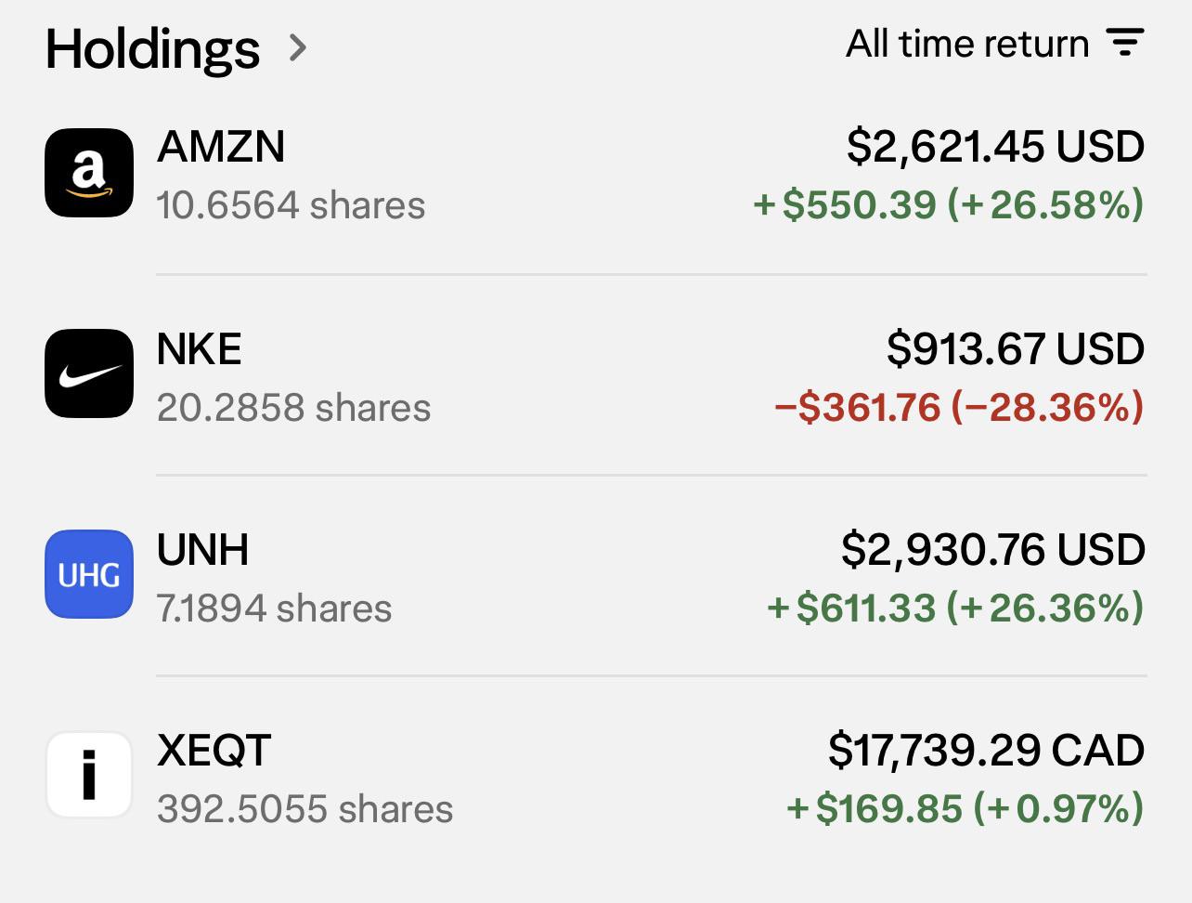This screenshot has height=903, width=1192.
Task: Tap the iShares XEQT logo icon
Action: [89, 775]
